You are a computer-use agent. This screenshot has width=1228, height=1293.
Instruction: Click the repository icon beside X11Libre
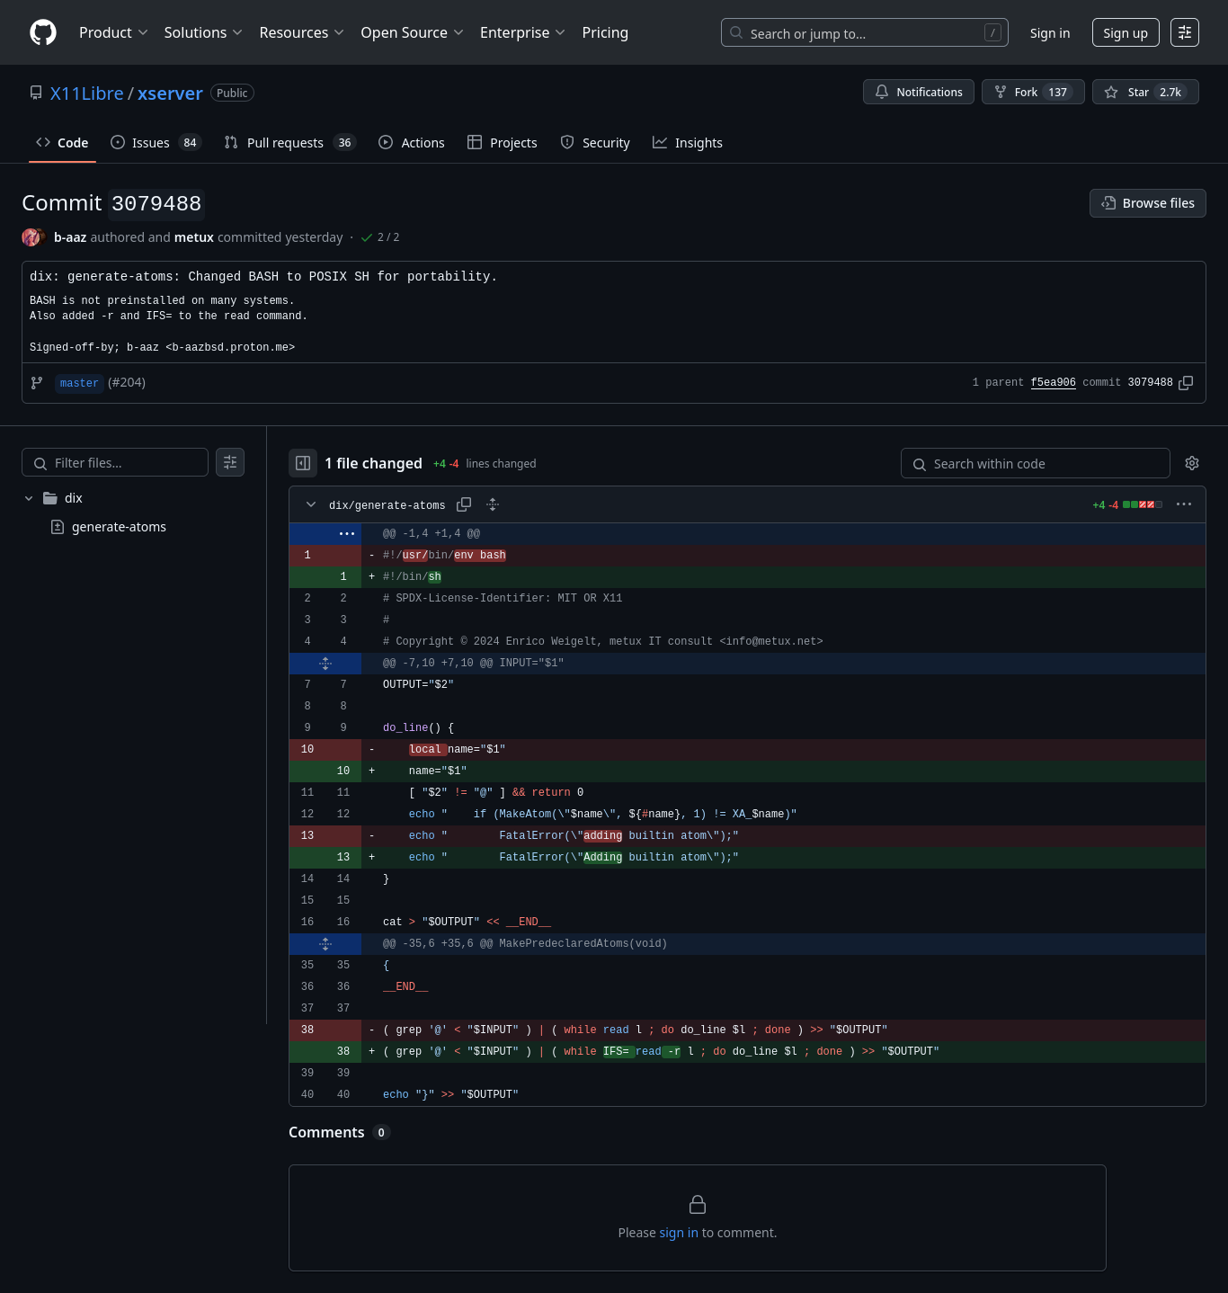[x=36, y=93]
